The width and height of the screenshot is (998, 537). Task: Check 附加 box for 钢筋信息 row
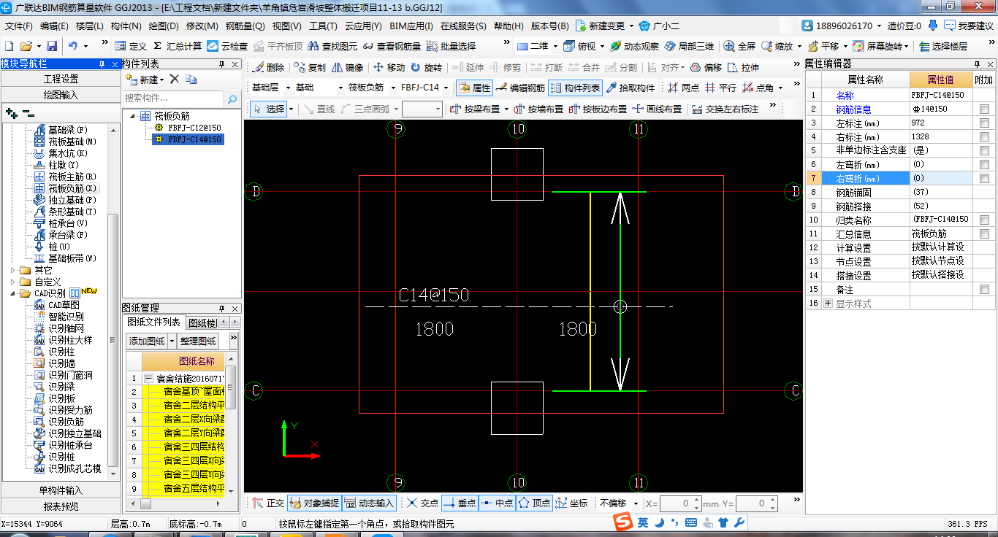coord(985,109)
